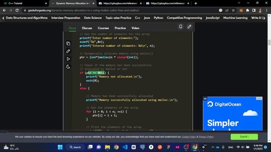Click the improve article pencil button

pos(189,27)
